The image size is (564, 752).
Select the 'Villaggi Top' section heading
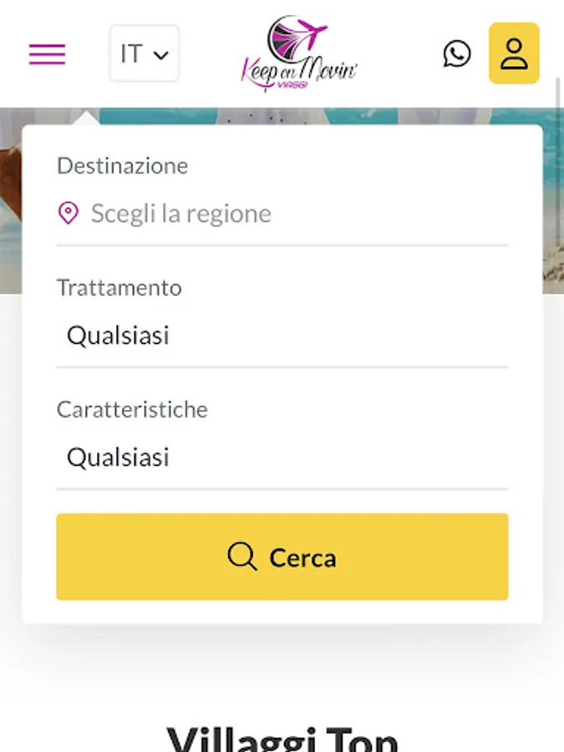coord(282,738)
